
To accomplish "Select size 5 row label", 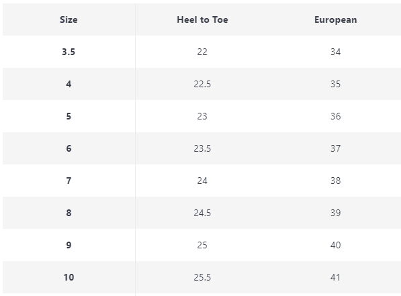I will (69, 116).
